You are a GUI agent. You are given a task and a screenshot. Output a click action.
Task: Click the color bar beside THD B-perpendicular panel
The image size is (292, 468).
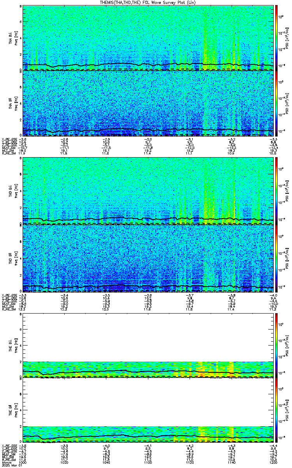[x=277, y=191]
